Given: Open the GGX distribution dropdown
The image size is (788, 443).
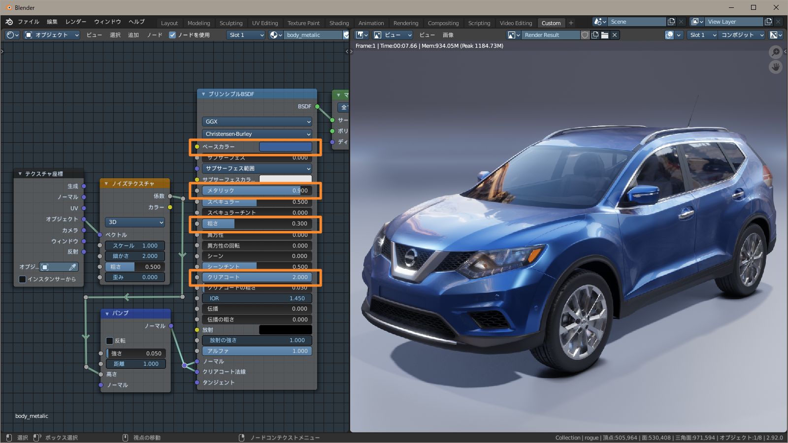Looking at the screenshot, I should pos(257,122).
